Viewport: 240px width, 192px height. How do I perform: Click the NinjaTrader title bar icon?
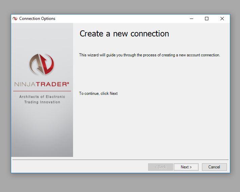pyautogui.click(x=15, y=19)
